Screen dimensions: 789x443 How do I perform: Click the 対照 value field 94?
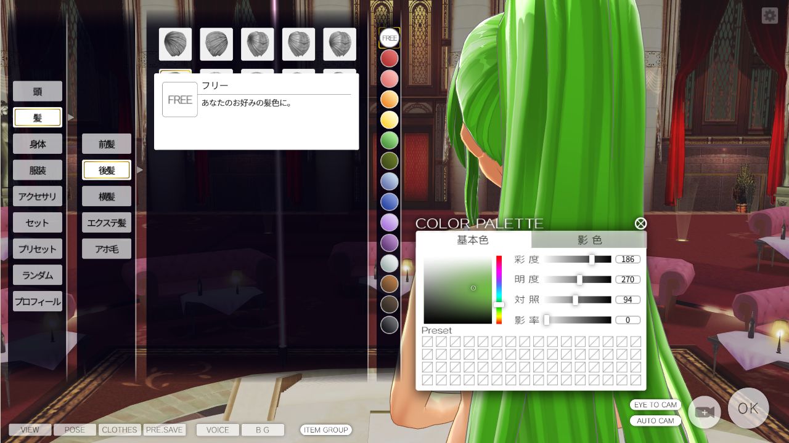point(628,300)
